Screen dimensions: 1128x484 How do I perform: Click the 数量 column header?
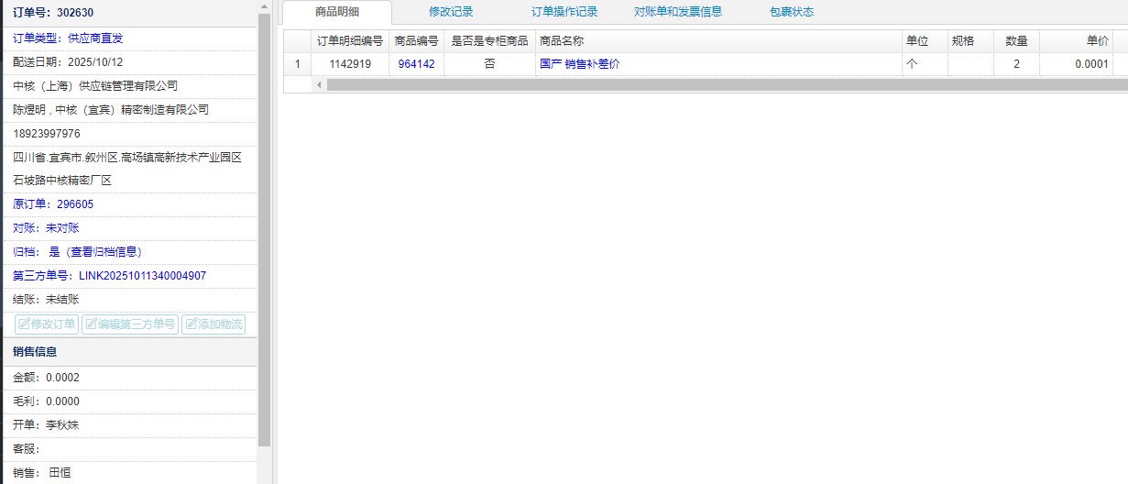pyautogui.click(x=1015, y=41)
